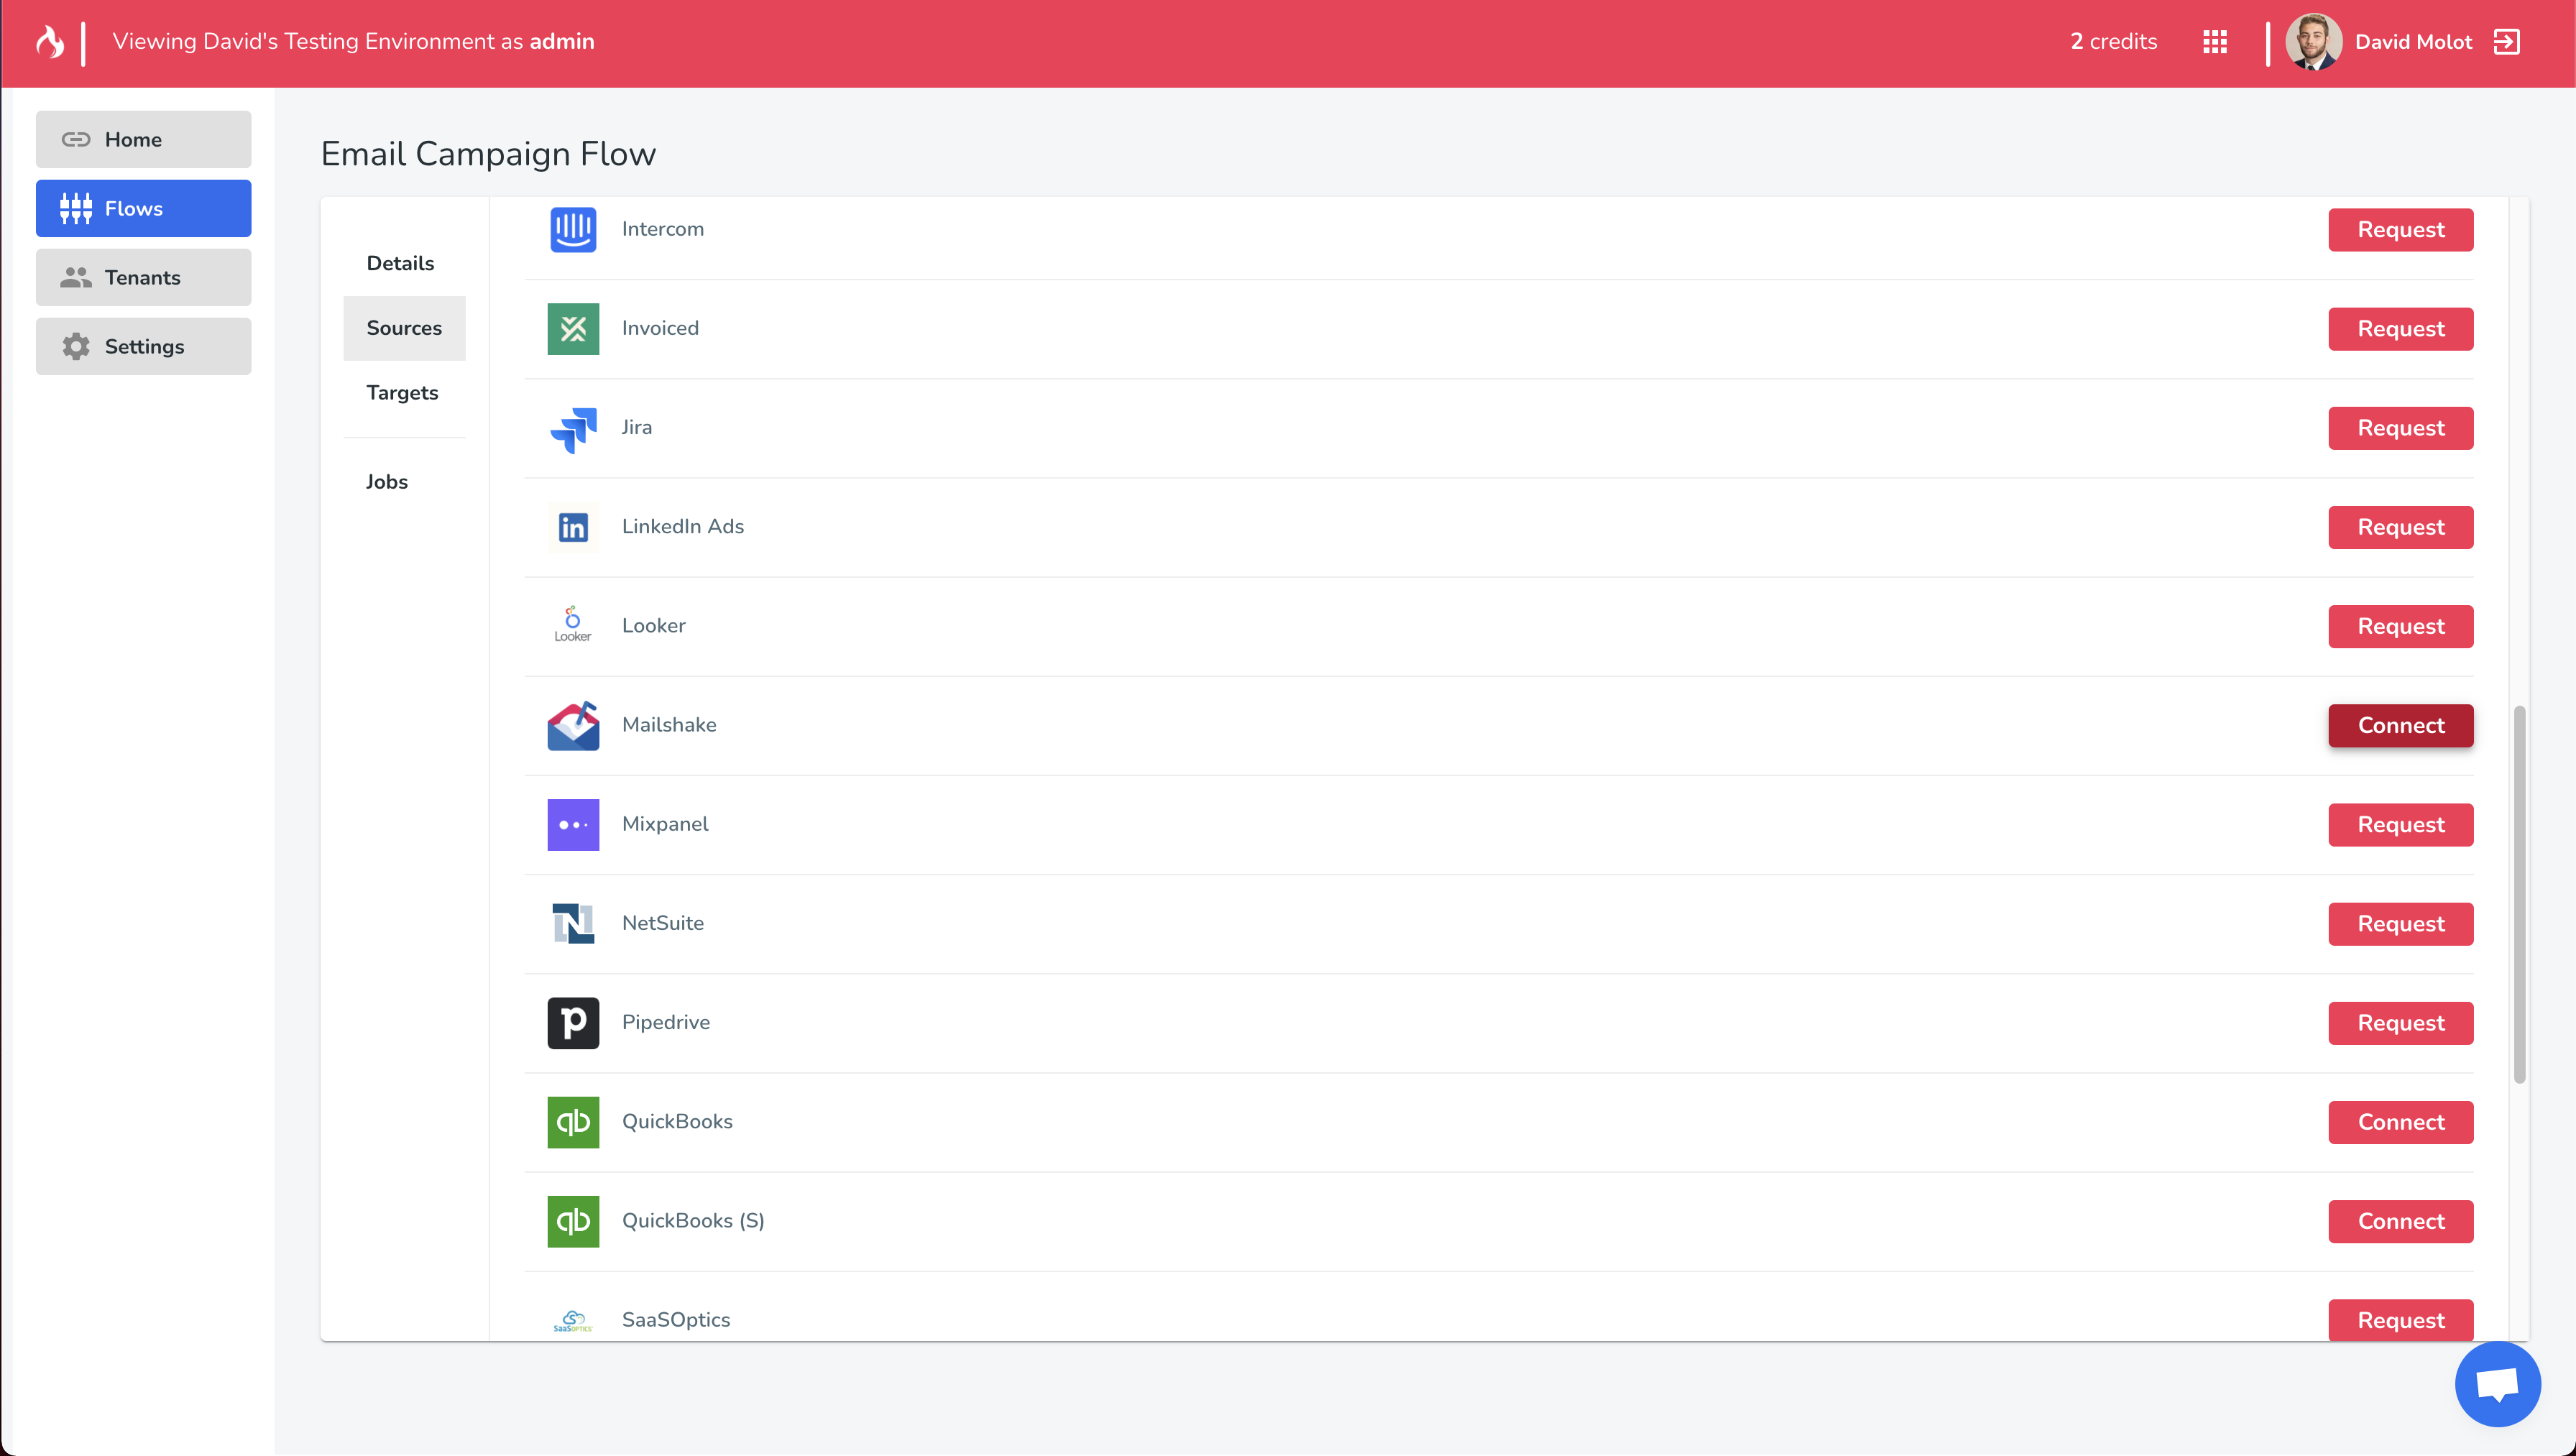Request the Mixpanel source
Viewport: 2576px width, 1456px height.
coord(2400,825)
